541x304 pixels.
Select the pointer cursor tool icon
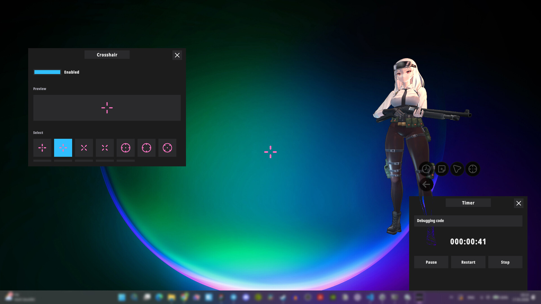click(457, 169)
